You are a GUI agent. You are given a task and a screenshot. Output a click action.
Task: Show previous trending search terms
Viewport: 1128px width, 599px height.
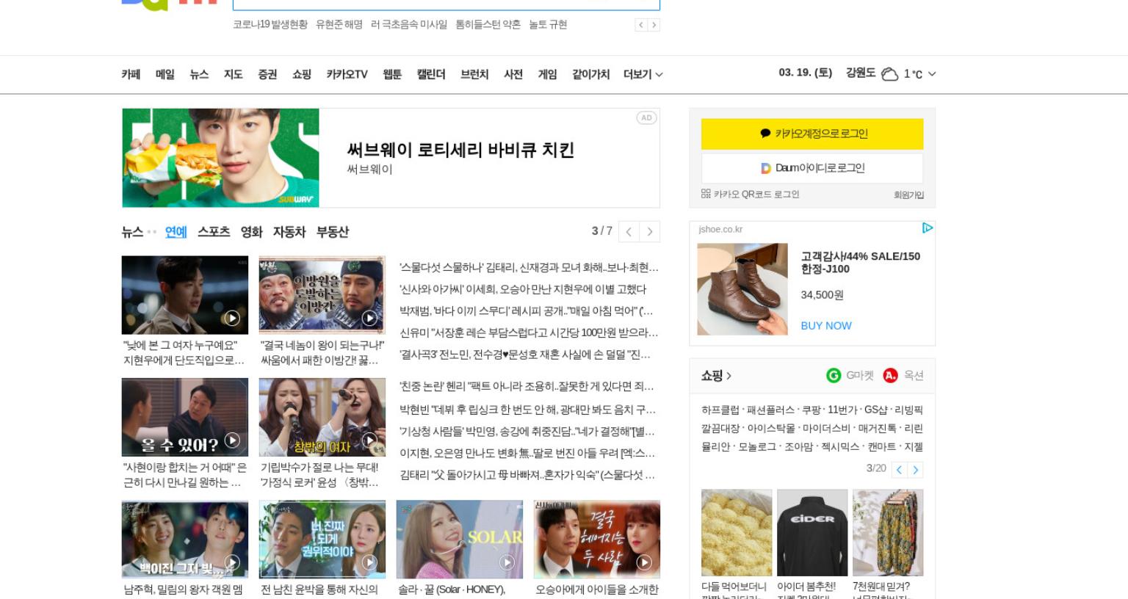click(641, 25)
